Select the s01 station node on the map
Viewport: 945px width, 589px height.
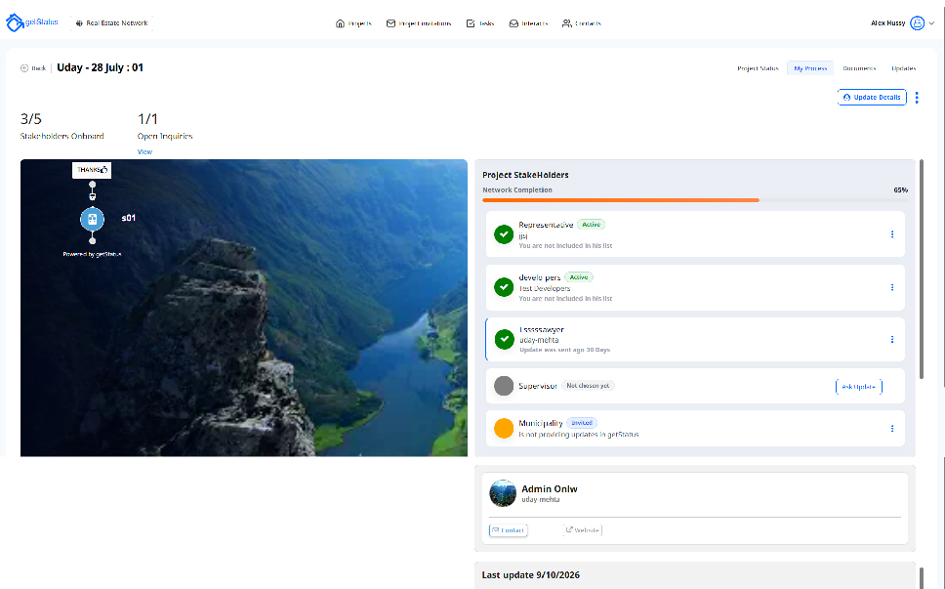coord(92,220)
